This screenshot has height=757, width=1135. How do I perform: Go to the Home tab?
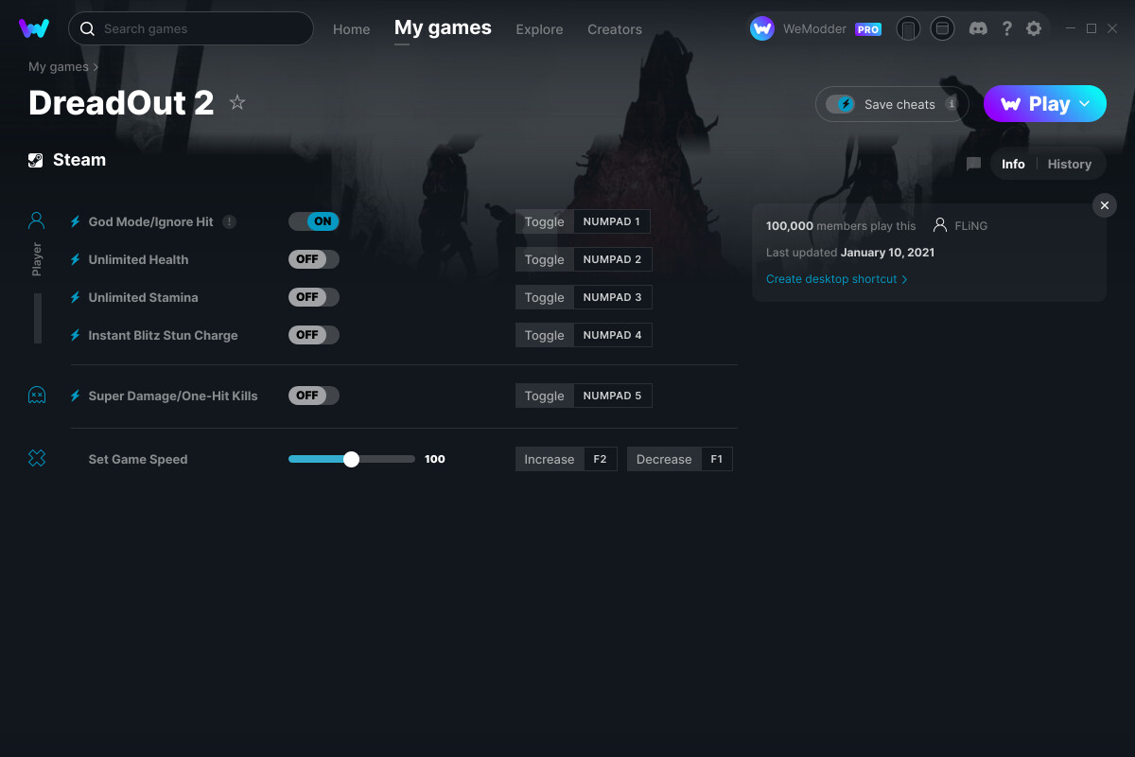click(x=352, y=29)
